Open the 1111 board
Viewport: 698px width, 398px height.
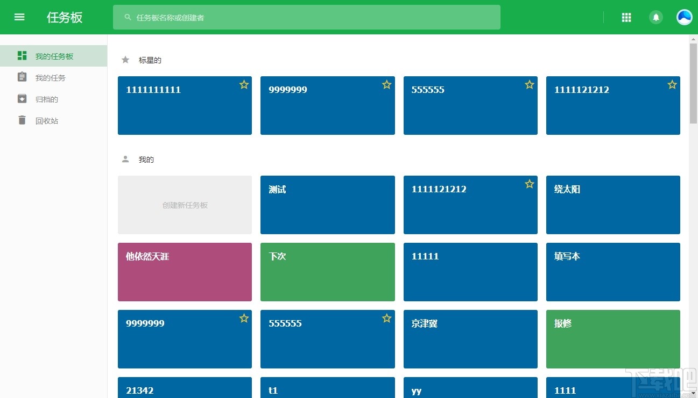[x=613, y=387]
